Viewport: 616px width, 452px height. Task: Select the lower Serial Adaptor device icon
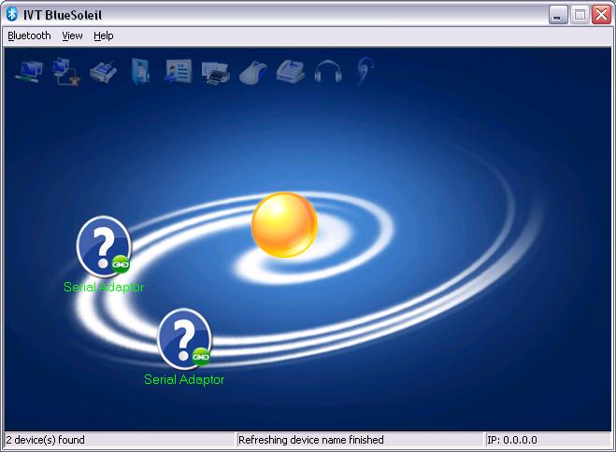[183, 338]
